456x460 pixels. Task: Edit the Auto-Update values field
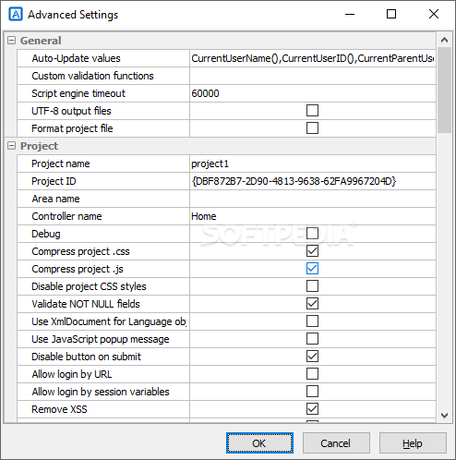point(313,58)
